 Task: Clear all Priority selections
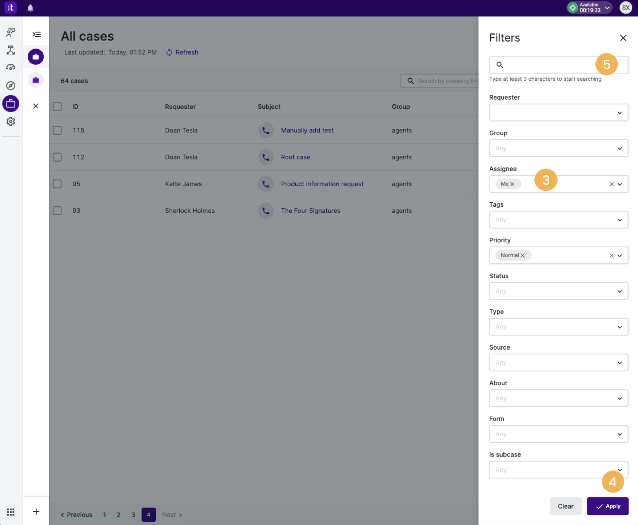pos(611,255)
